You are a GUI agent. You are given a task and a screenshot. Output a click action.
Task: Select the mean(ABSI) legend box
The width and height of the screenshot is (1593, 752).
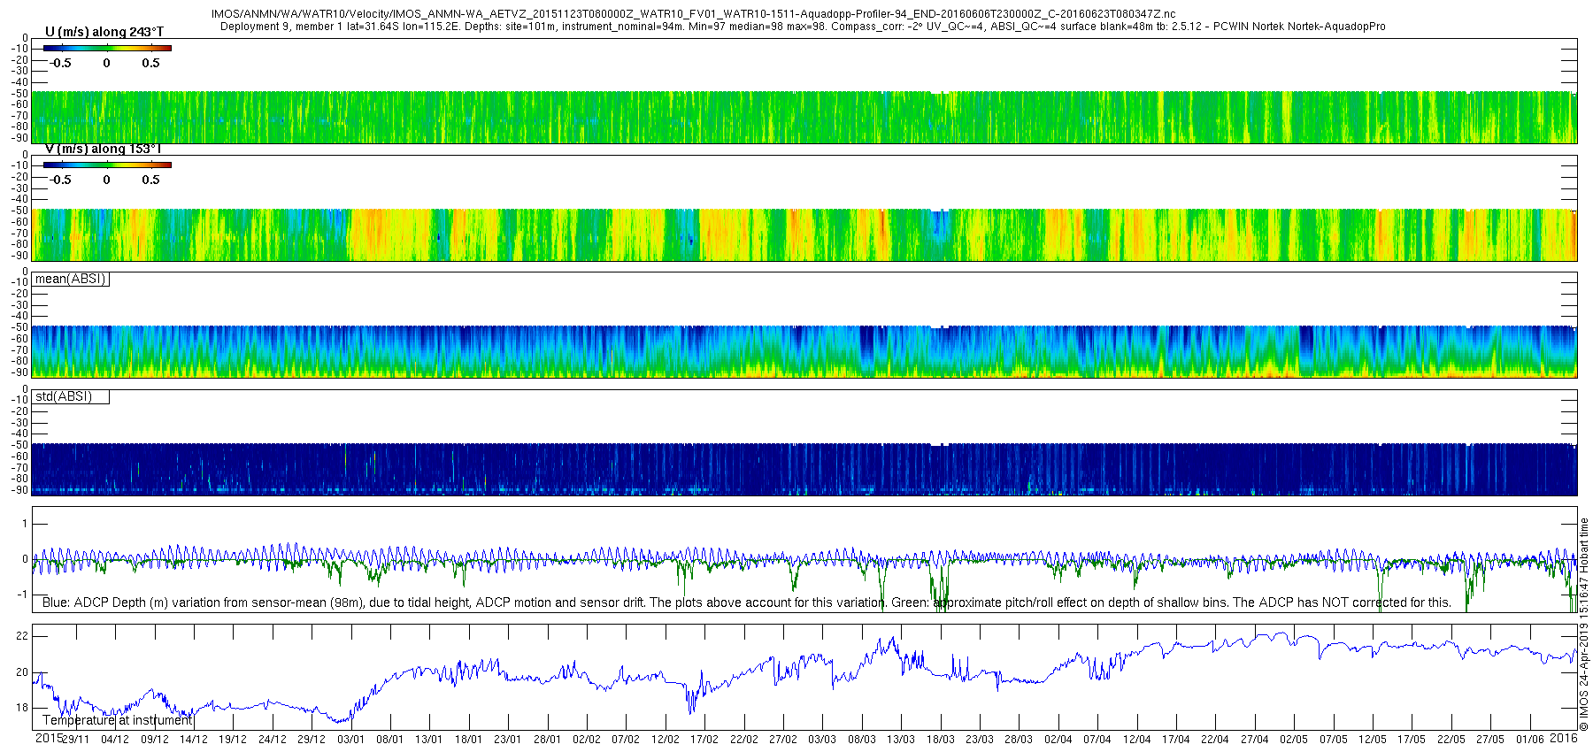(x=71, y=279)
